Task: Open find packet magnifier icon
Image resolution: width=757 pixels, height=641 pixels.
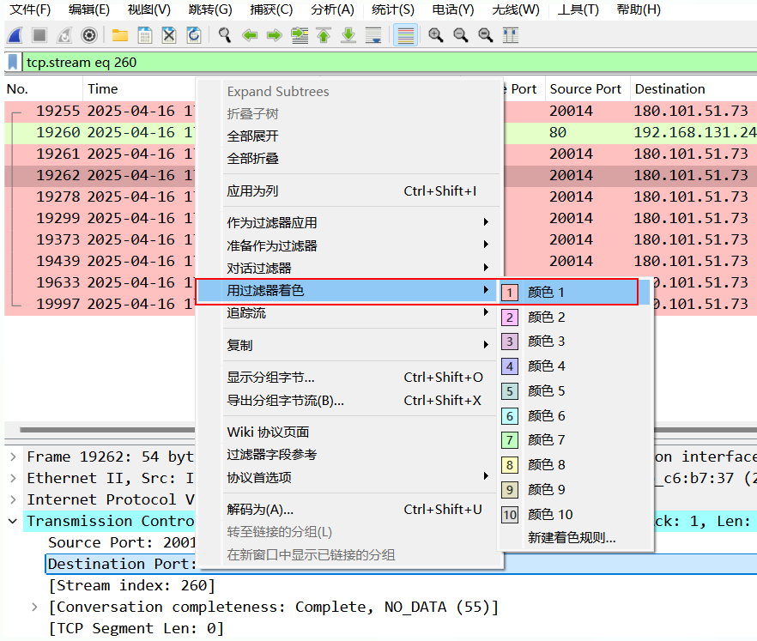Action: [x=225, y=35]
